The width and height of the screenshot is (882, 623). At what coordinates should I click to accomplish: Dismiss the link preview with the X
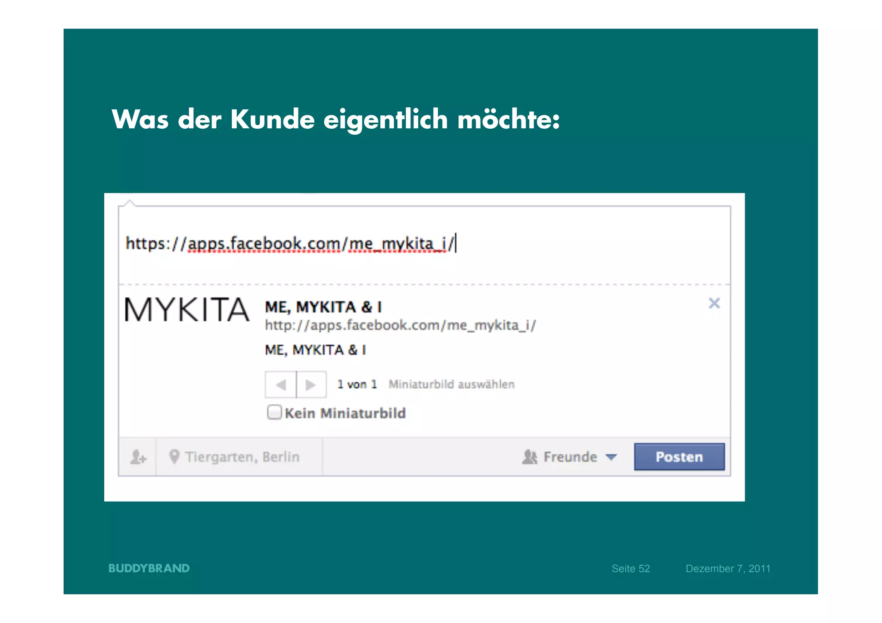pyautogui.click(x=714, y=304)
